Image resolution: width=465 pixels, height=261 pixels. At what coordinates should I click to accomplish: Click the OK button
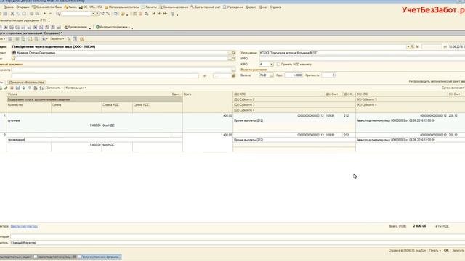click(x=446, y=250)
